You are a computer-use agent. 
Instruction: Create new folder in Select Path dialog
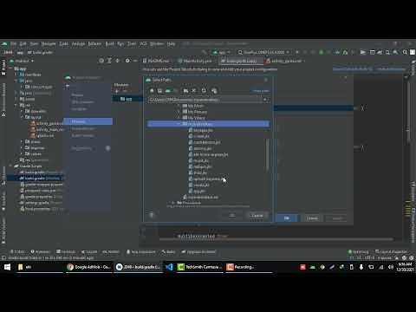pos(185,91)
